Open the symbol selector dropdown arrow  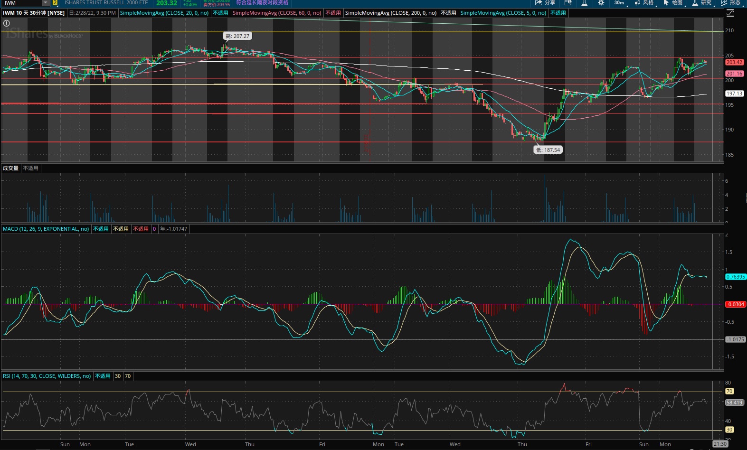(x=46, y=3)
